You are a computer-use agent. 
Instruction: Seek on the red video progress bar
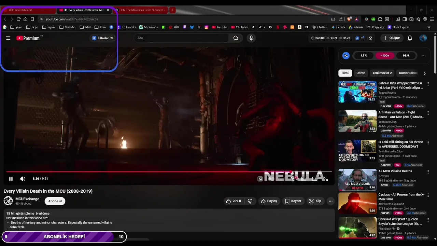(x=169, y=172)
